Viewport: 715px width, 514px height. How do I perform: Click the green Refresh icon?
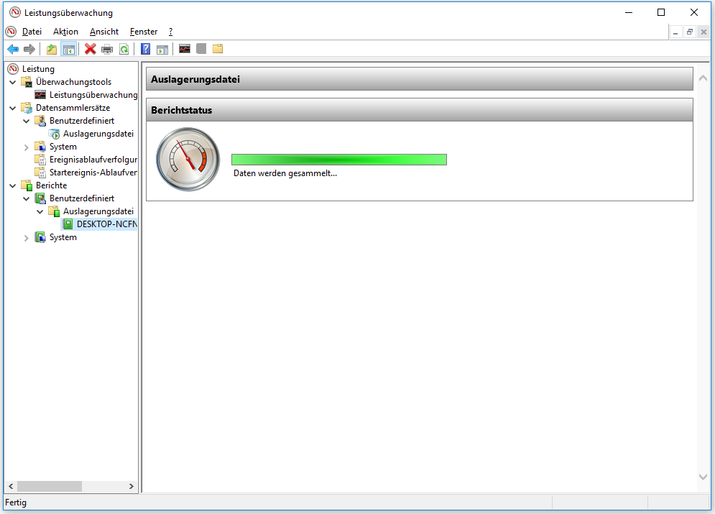(x=124, y=49)
